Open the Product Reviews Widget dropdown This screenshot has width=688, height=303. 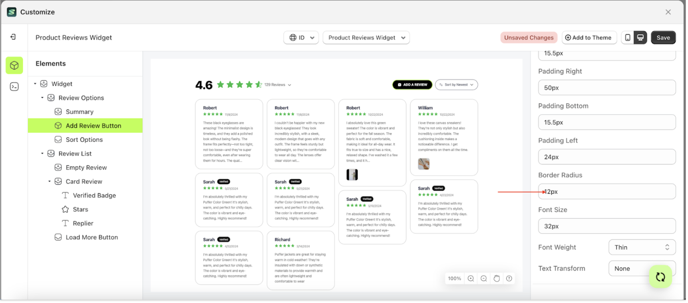(366, 38)
